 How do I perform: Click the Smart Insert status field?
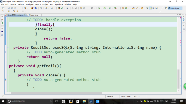(x=126, y=96)
